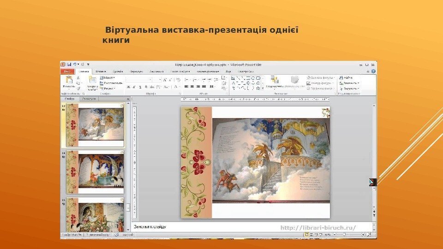Switch to the Анимация ribbon tab
The width and height of the screenshot is (443, 249).
click(156, 71)
